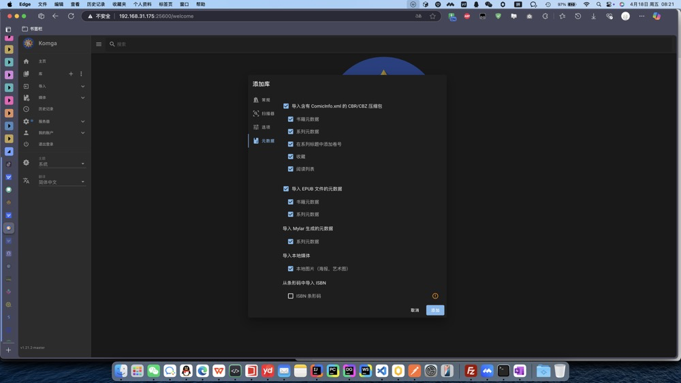Click the browser address bar URL
This screenshot has width=681, height=383.
coord(157,16)
